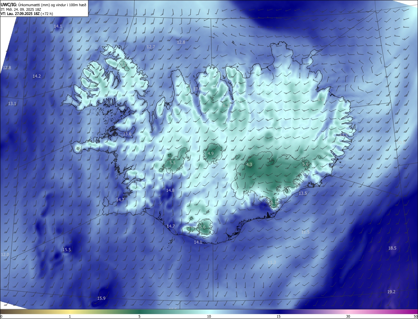The width and height of the screenshot is (418, 319).
Task: Click the colorbar tick labelled 15
Action: [279, 316]
